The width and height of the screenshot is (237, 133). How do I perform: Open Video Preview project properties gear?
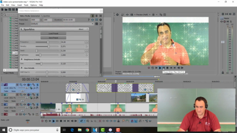coord(117,15)
